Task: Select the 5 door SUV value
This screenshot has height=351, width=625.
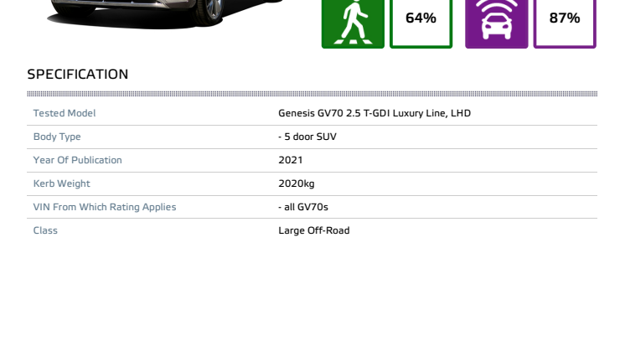Action: pos(307,137)
